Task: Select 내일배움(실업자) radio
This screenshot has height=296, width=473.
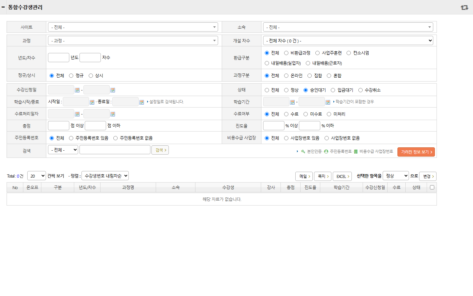Action: click(267, 63)
